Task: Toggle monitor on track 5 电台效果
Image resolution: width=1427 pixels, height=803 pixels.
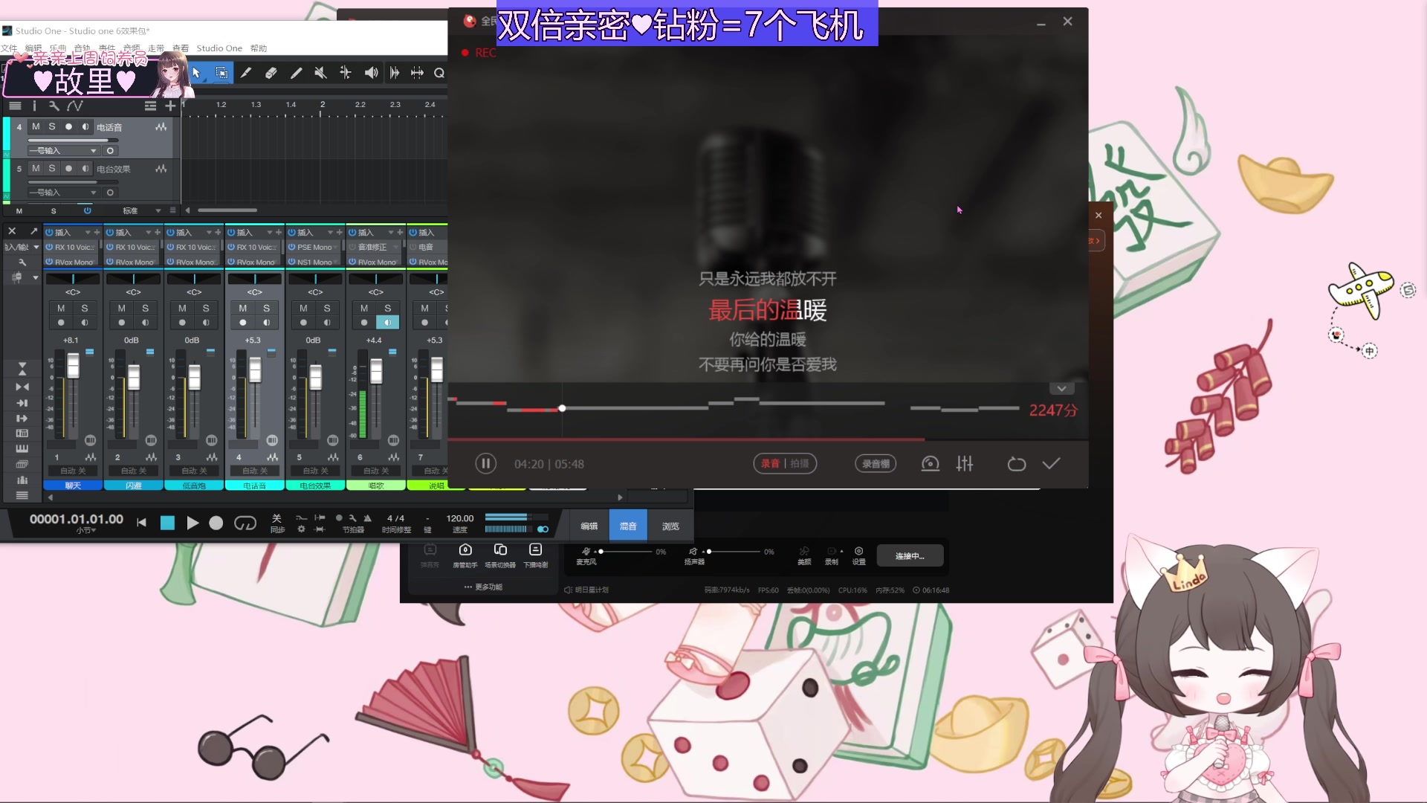Action: (x=85, y=169)
